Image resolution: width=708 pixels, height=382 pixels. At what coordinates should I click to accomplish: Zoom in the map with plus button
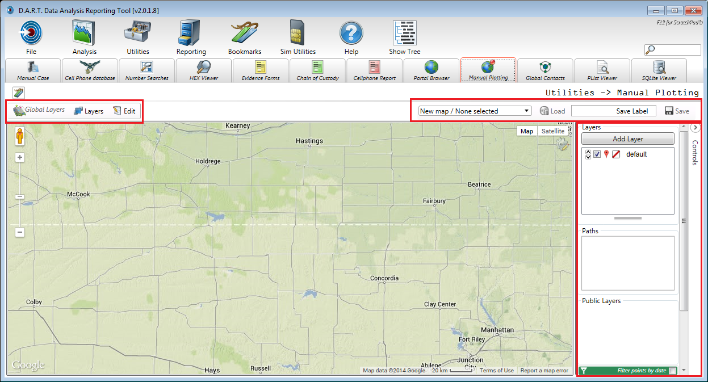pyautogui.click(x=19, y=157)
